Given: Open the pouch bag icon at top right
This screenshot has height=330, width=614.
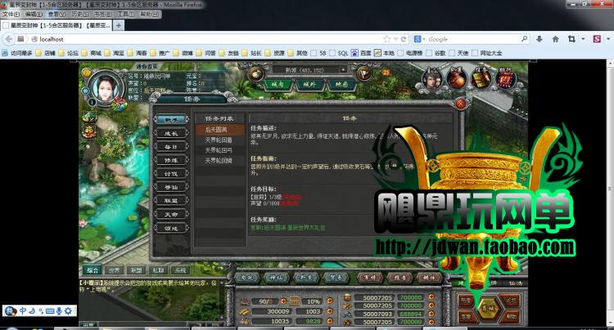Looking at the screenshot, I should [x=457, y=79].
